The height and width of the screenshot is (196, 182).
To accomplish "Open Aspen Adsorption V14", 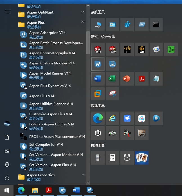I will coord(52,35).
